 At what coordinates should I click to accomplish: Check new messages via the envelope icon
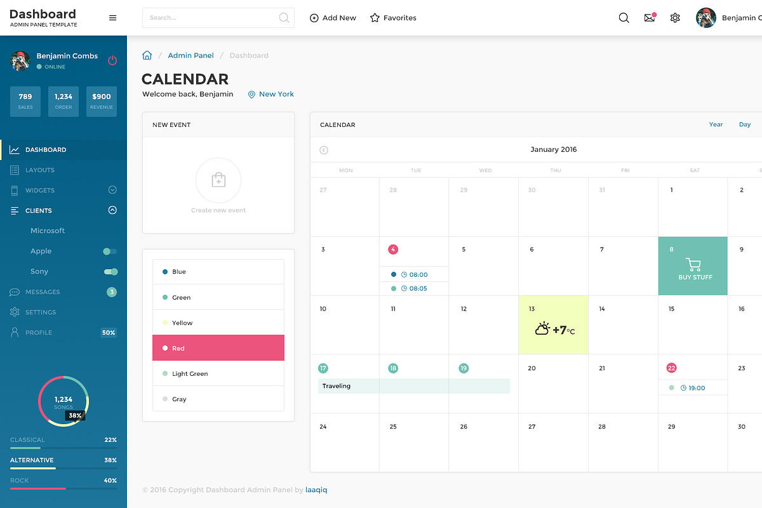point(649,18)
